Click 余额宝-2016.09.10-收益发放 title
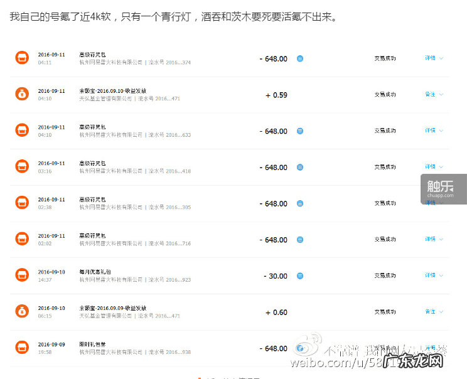The height and width of the screenshot is (379, 467). coord(112,91)
